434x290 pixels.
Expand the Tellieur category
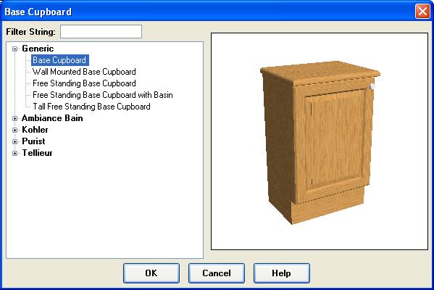coord(15,153)
